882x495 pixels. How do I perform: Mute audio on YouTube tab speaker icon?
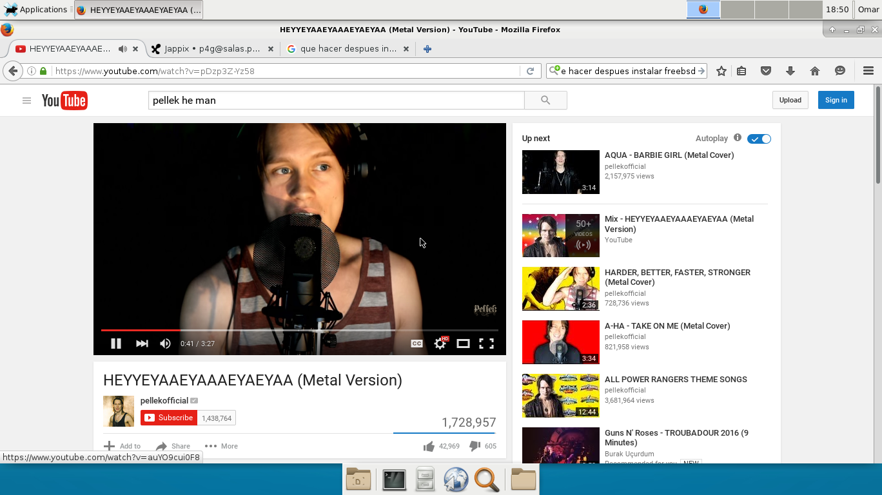(x=122, y=48)
